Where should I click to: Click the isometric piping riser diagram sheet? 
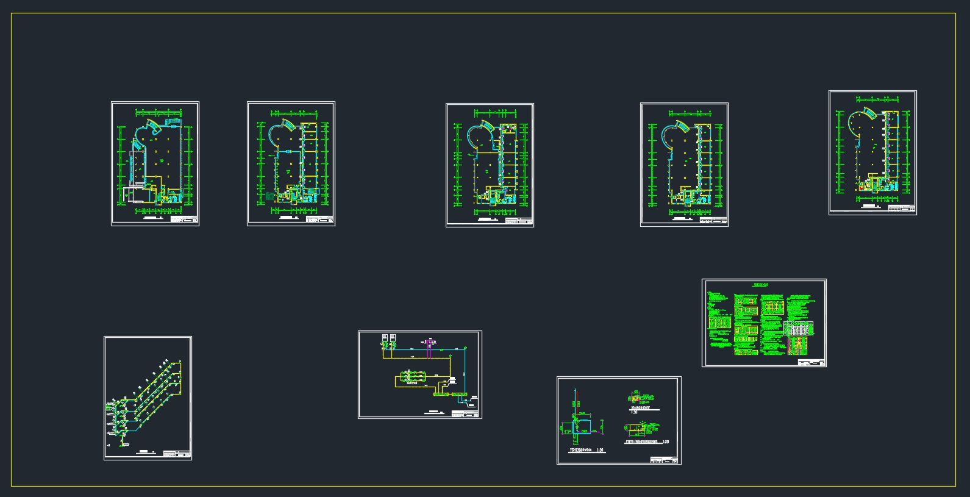click(148, 398)
